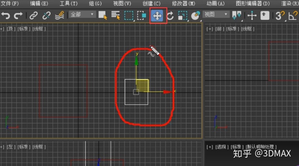Switch to the Select and Rotate tool
This screenshot has width=299, height=166.
point(170,15)
